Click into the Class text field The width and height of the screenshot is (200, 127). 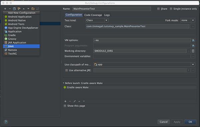137,26
